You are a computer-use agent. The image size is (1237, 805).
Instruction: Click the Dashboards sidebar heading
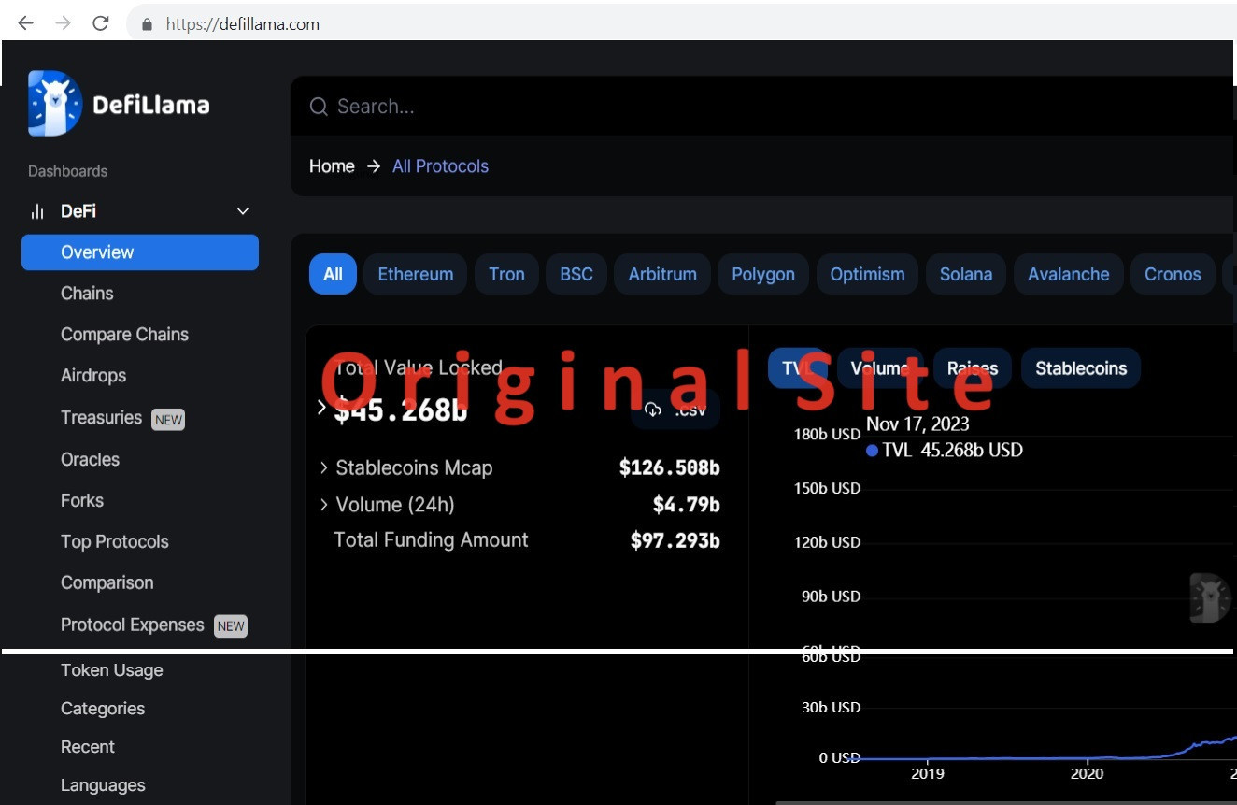[x=67, y=171]
